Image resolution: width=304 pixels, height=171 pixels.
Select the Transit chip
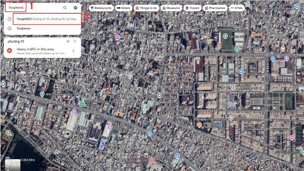193,8
